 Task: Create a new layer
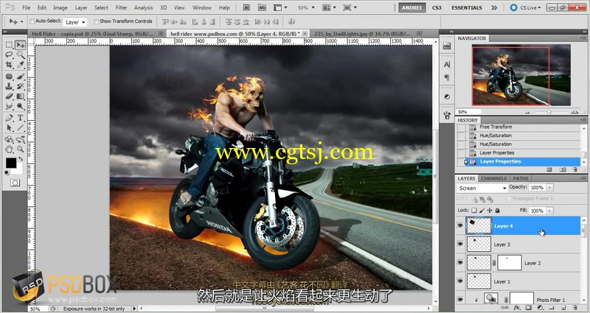pos(563,308)
